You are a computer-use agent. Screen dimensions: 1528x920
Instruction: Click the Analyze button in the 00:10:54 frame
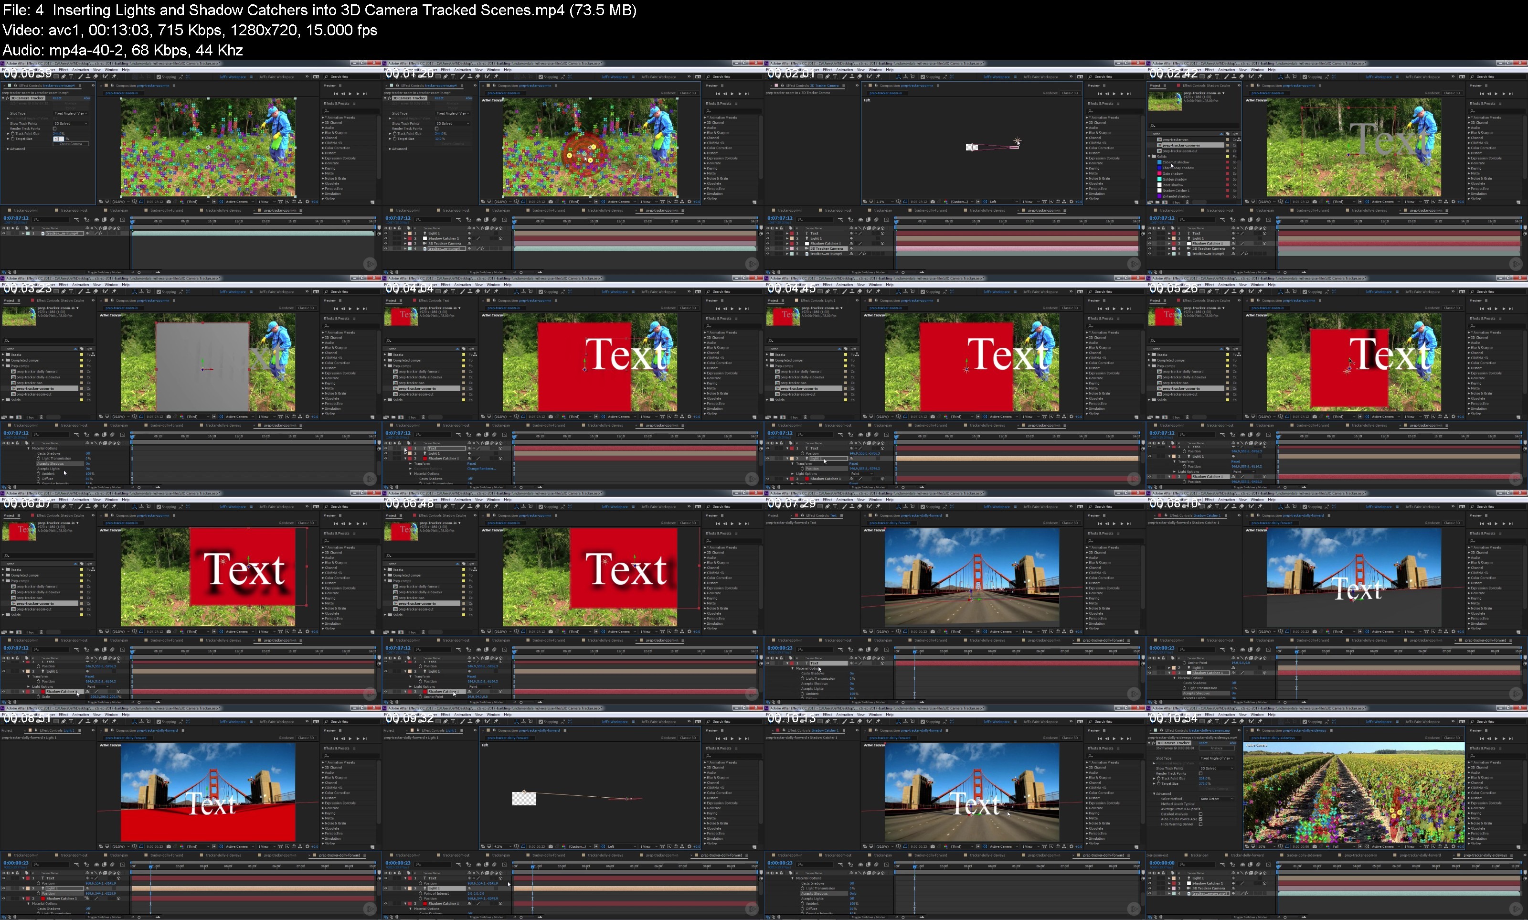[x=1217, y=748]
